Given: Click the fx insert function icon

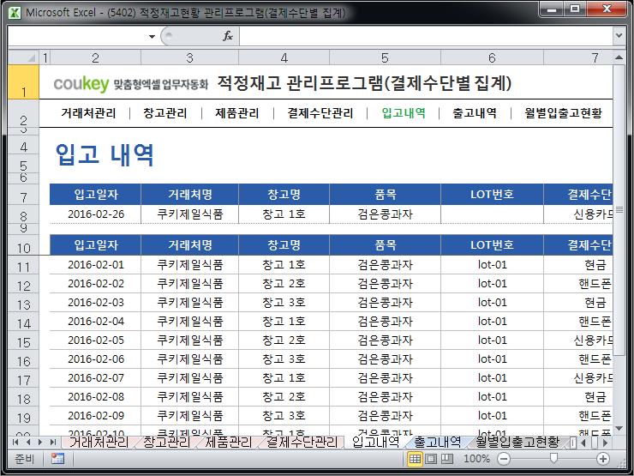Looking at the screenshot, I should 228,36.
